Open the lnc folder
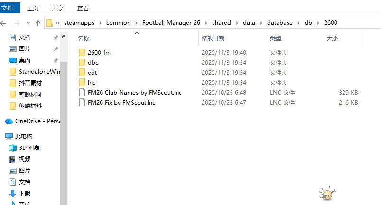Screen dimensions: 381x205 92,83
